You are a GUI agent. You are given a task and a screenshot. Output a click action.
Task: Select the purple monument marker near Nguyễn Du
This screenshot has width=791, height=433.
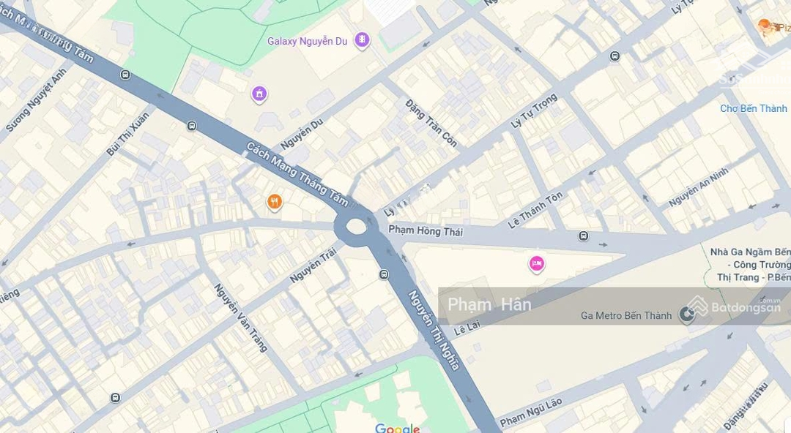[259, 94]
